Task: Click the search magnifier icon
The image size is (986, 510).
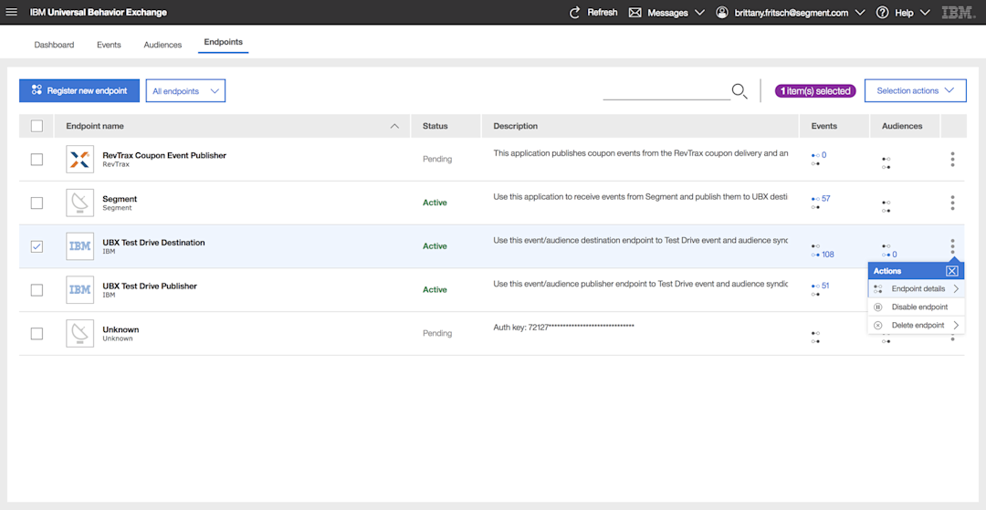Action: (739, 90)
